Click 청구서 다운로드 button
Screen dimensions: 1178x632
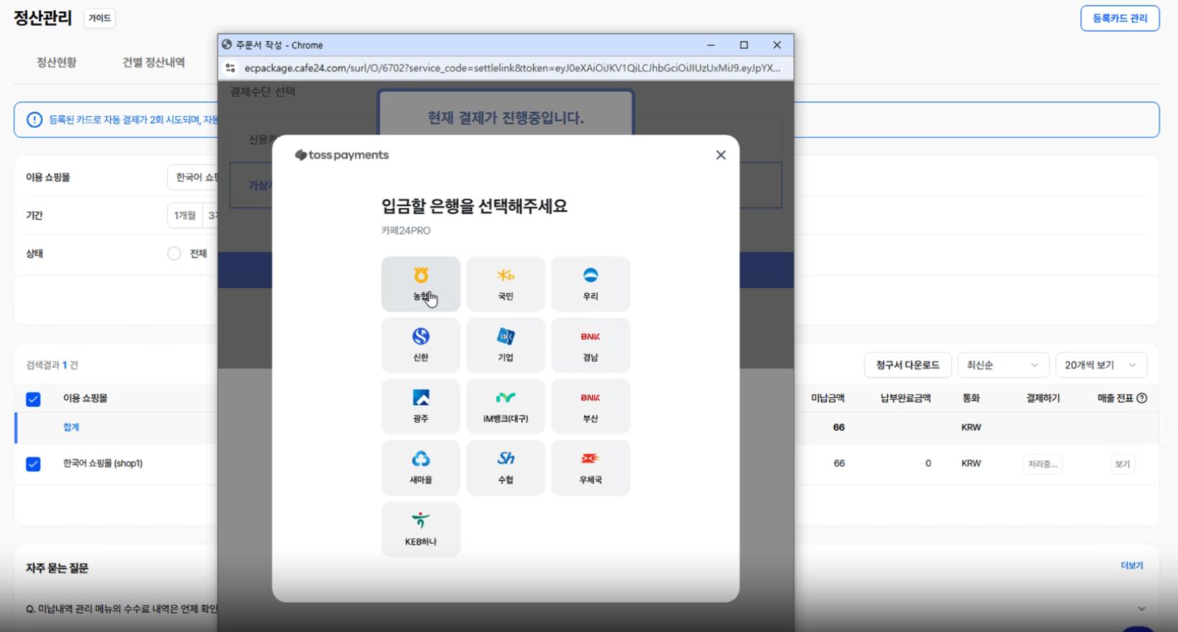pos(907,365)
